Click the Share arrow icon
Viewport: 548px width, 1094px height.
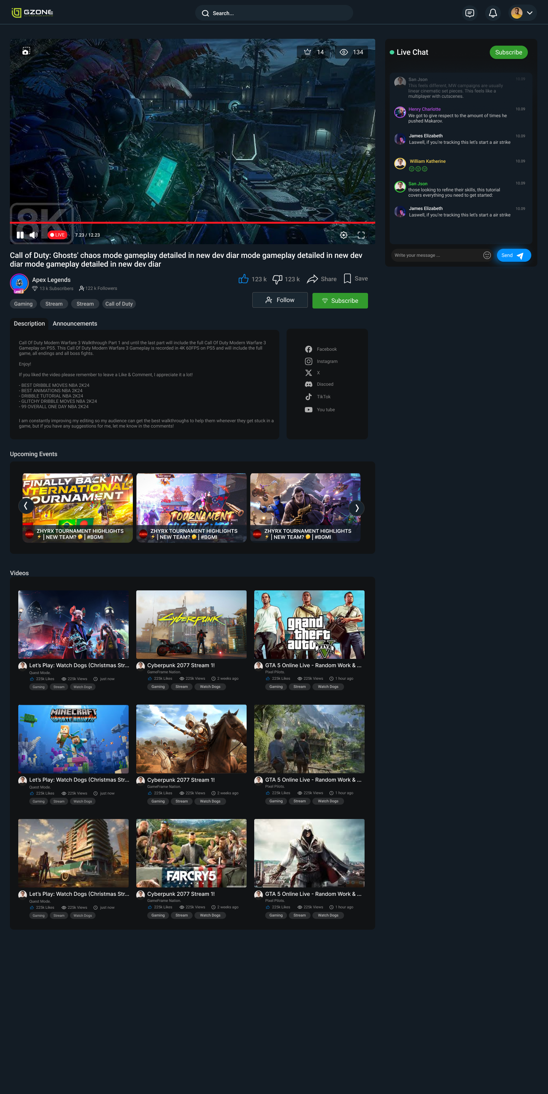(312, 279)
